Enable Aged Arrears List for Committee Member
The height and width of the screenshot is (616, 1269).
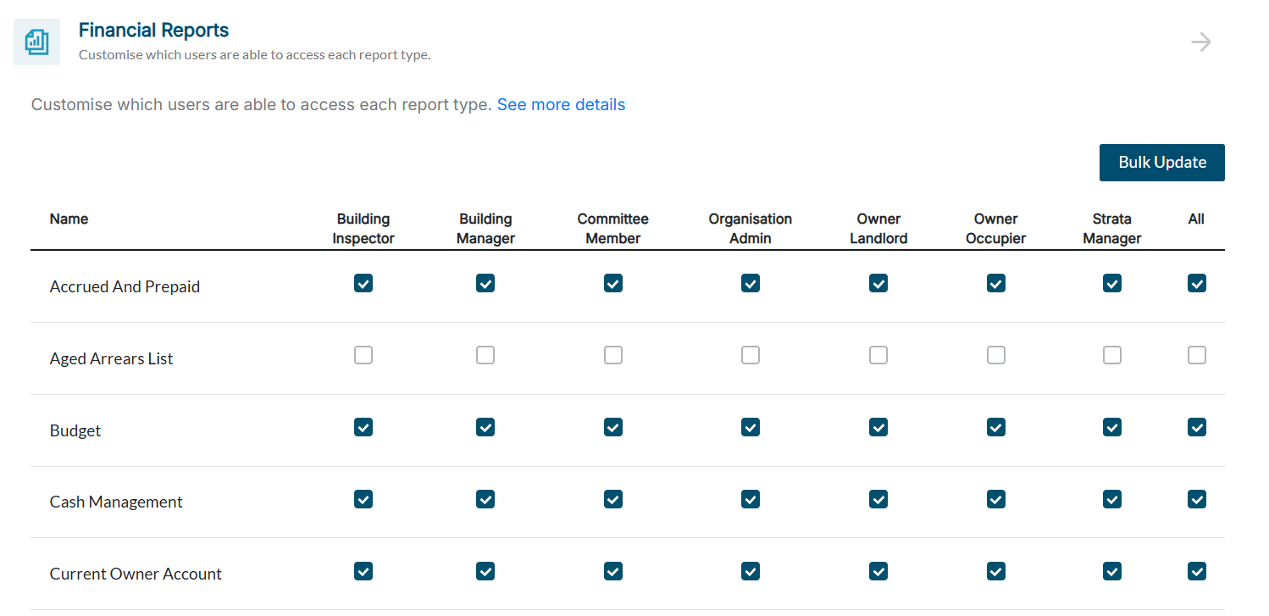click(613, 355)
